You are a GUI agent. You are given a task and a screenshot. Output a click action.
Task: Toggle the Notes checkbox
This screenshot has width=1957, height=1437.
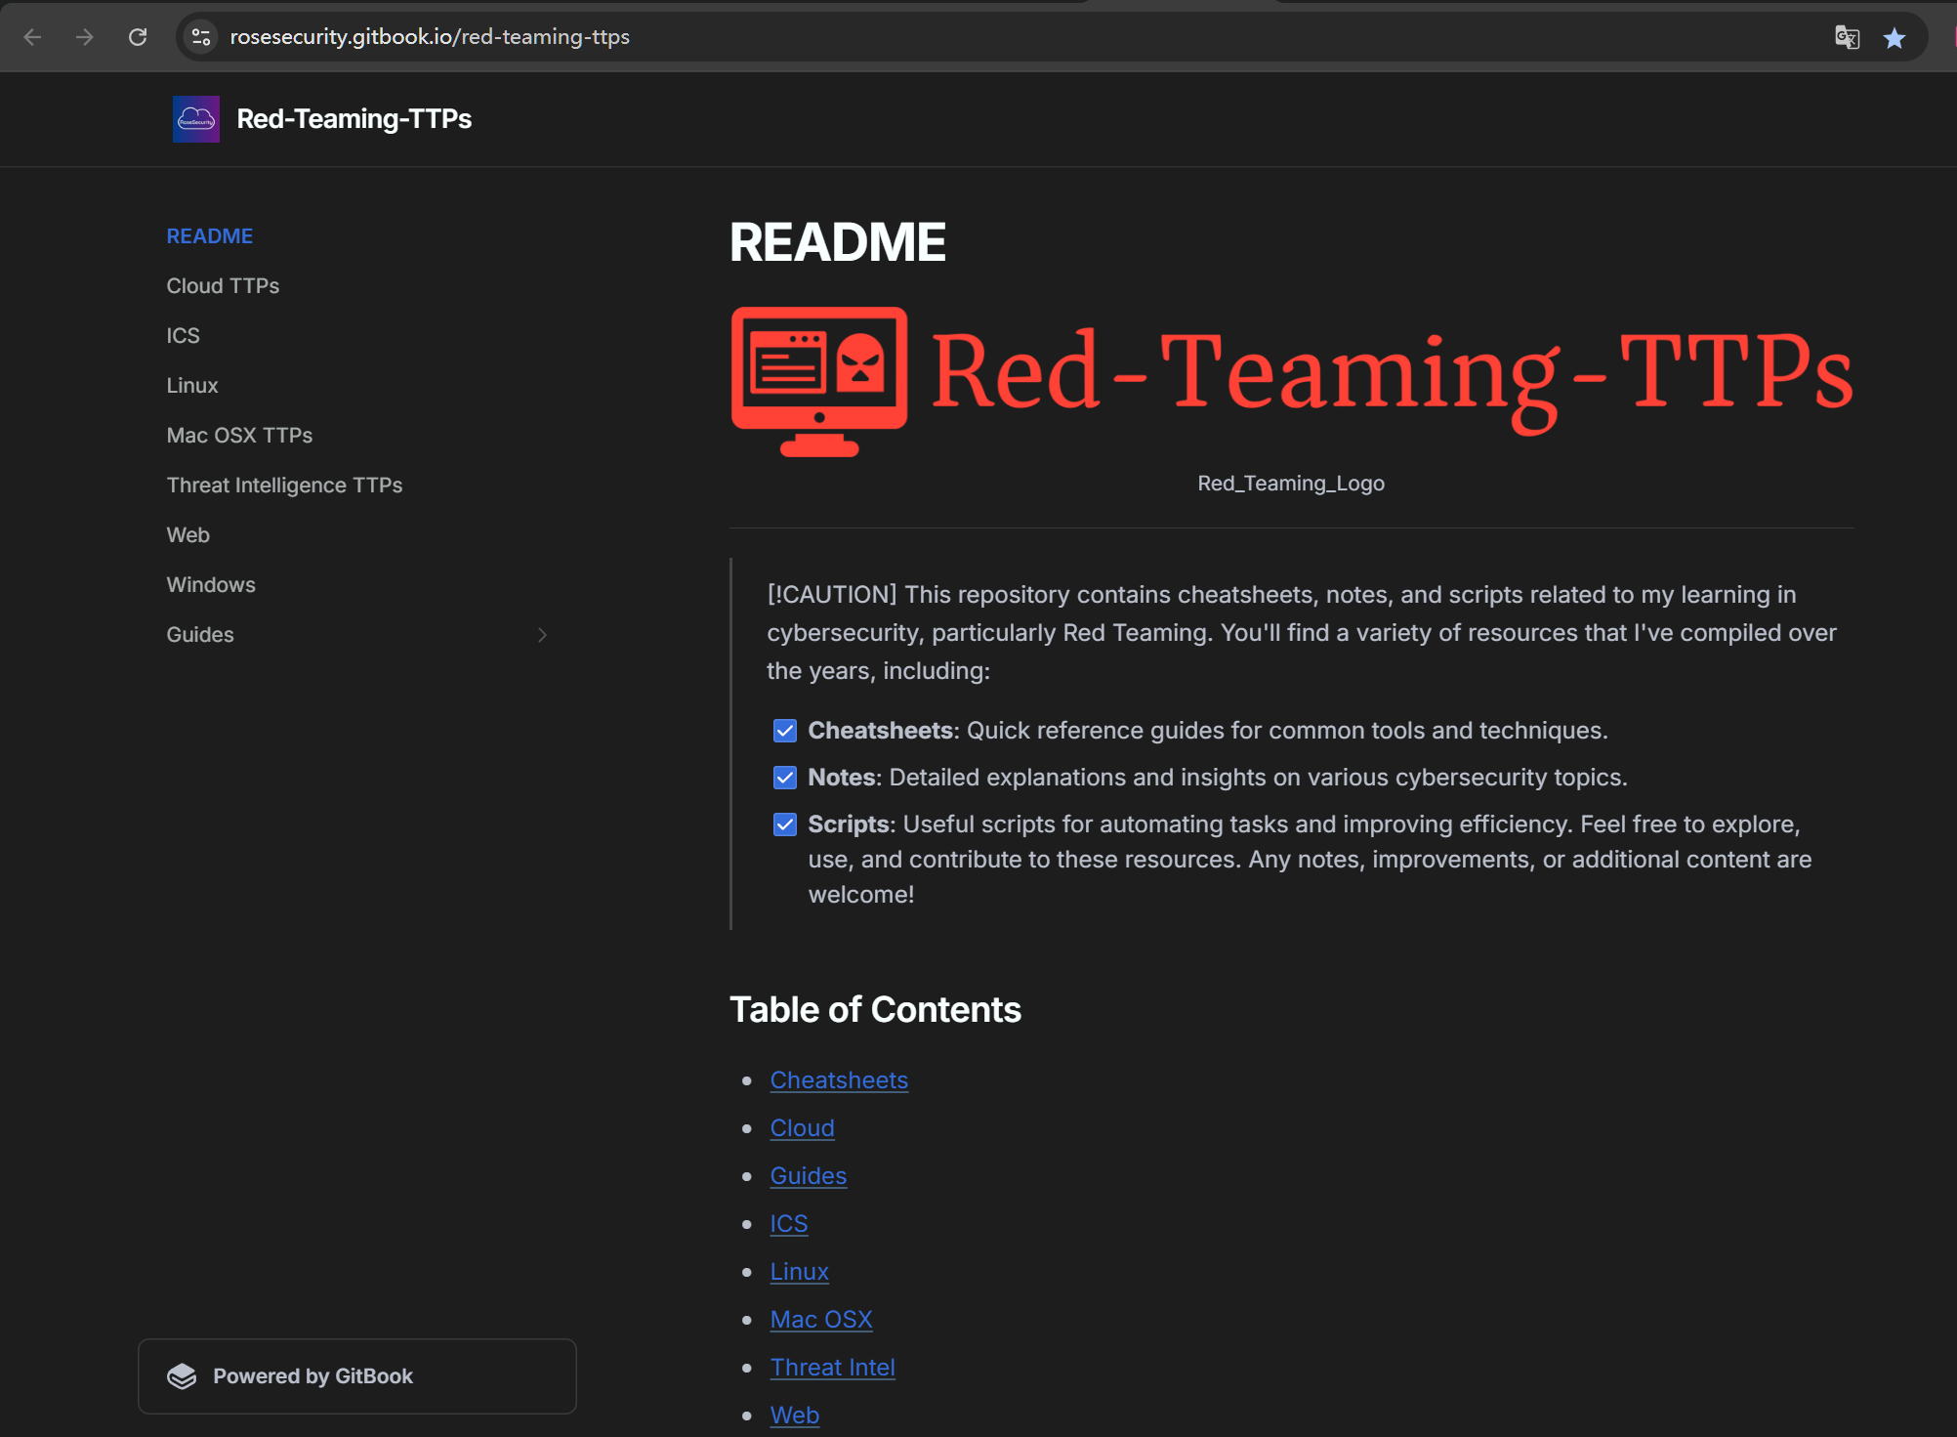[785, 778]
